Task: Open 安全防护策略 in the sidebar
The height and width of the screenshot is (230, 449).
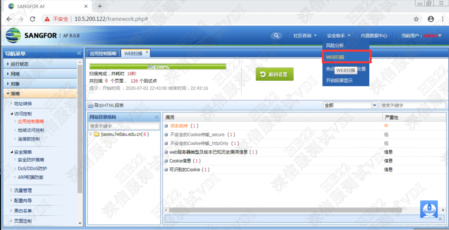Action: 31,160
